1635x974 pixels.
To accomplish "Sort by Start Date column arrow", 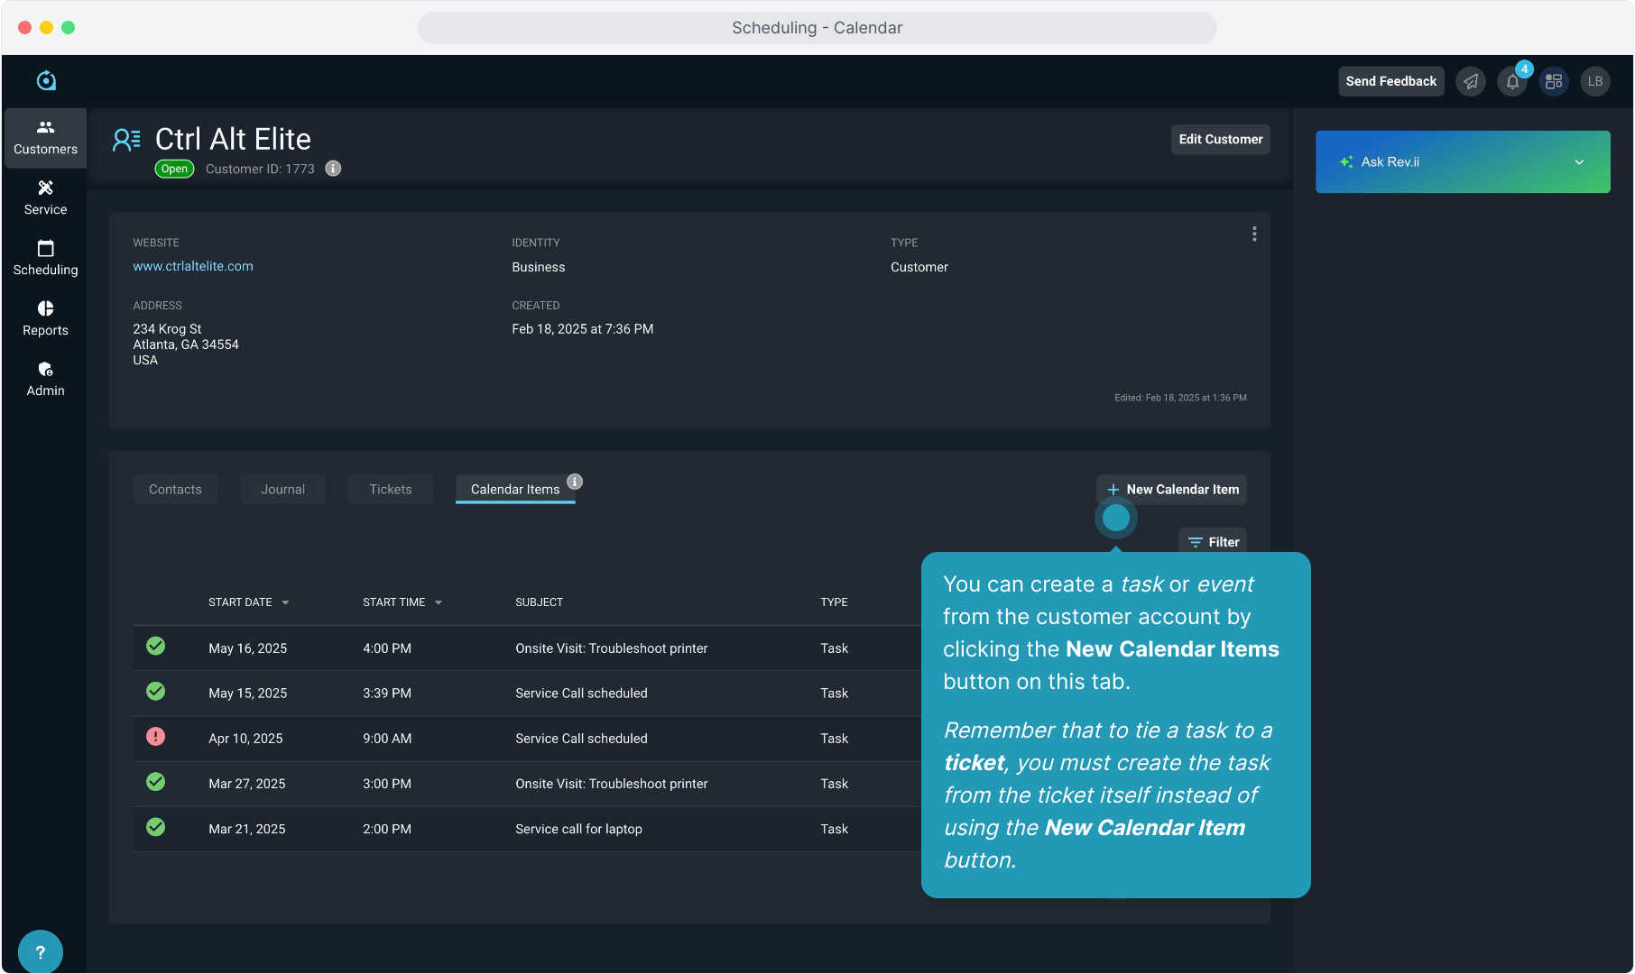I will (285, 602).
